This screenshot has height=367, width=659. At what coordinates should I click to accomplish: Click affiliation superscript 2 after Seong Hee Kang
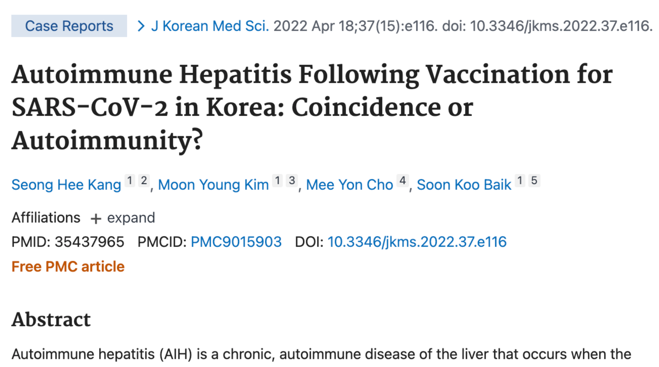[x=144, y=181]
